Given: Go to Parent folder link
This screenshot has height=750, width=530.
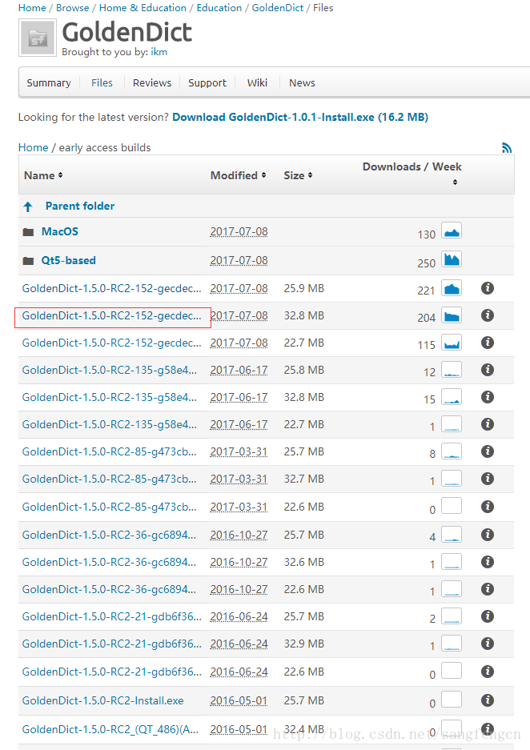Looking at the screenshot, I should (x=80, y=207).
